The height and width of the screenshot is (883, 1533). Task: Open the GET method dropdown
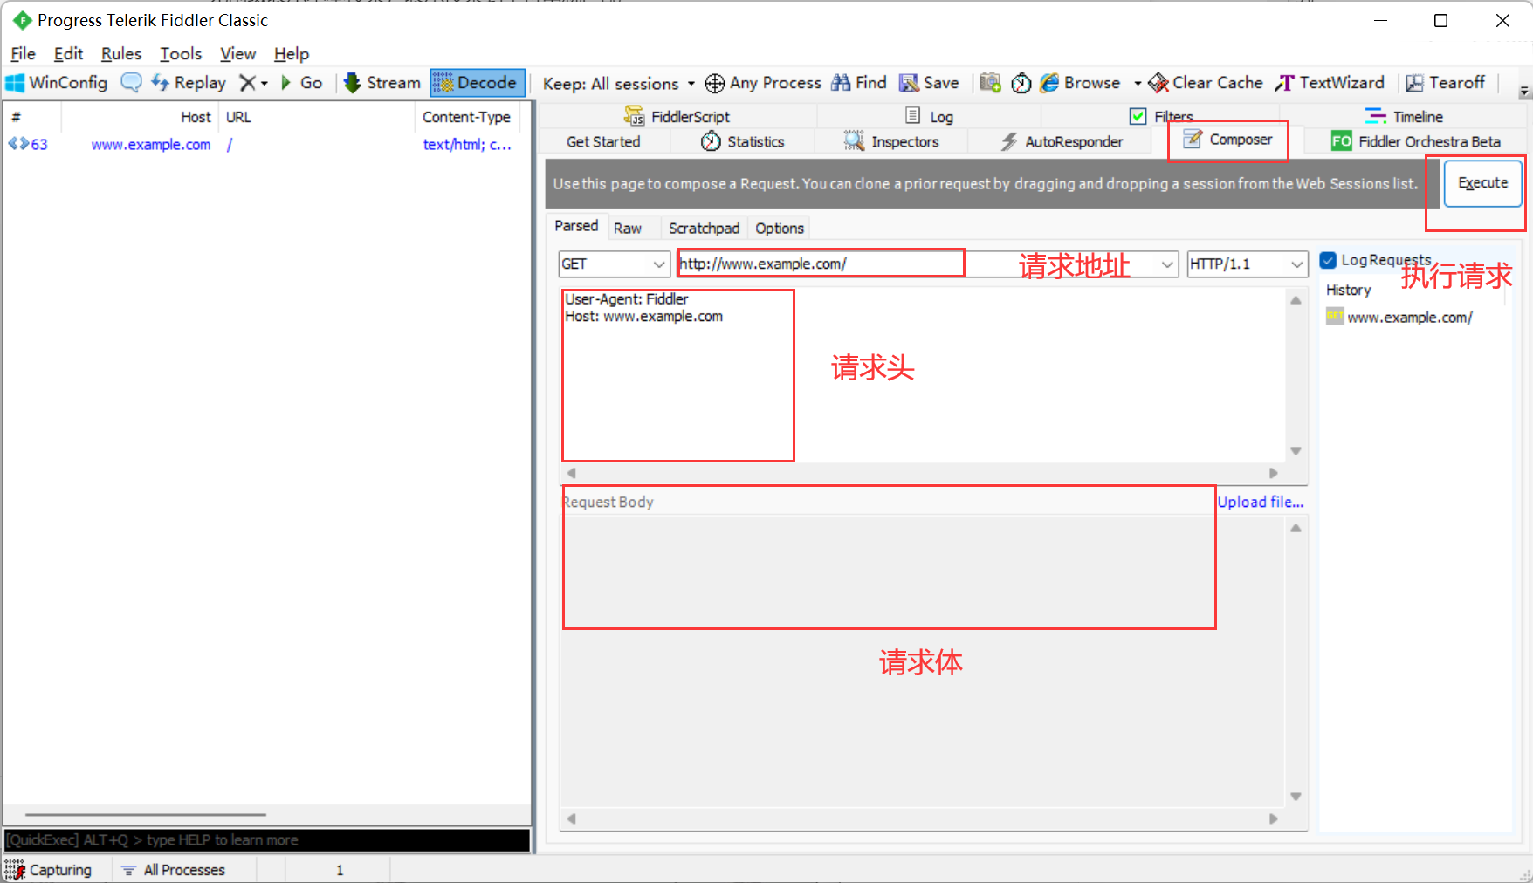614,264
